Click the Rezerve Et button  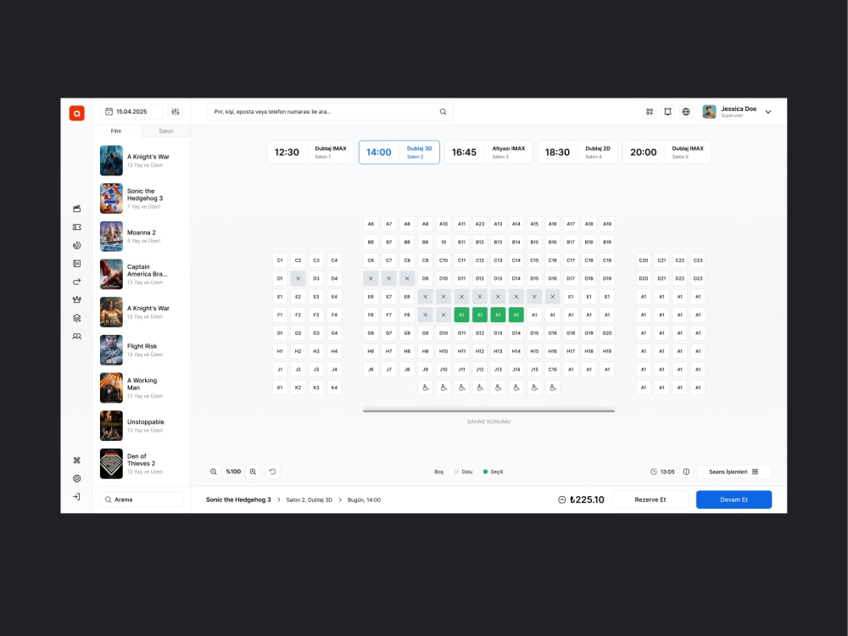[650, 499]
